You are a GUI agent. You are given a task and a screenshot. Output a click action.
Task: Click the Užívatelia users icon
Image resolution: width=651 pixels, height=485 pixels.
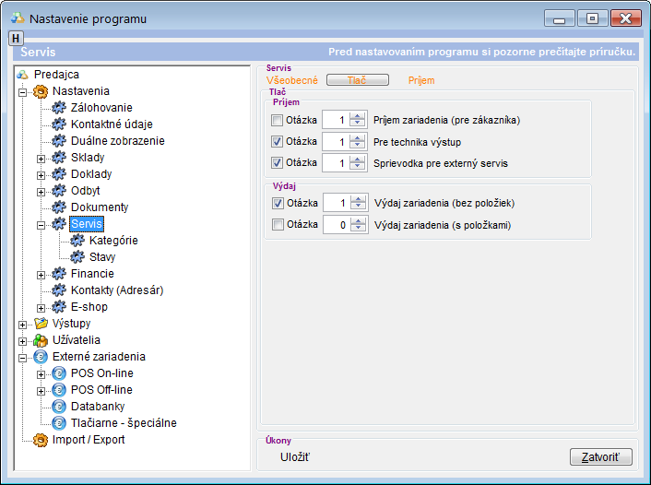click(41, 340)
